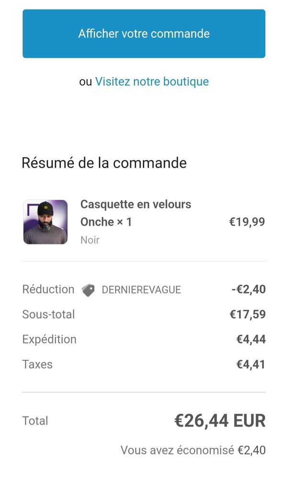Click the Réduction label
Screen dimensions: 288x492
(x=48, y=289)
